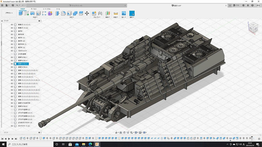This screenshot has height=147, width=262.
Task: Open the デザイン workspace dropdown
Action: [9, 13]
